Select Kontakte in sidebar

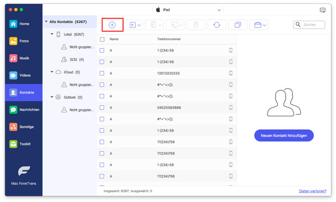click(x=24, y=92)
